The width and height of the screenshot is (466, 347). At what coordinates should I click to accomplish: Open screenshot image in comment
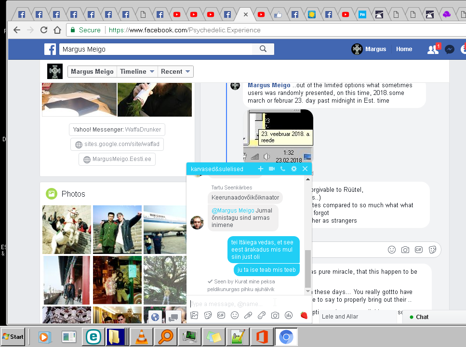coord(278,136)
